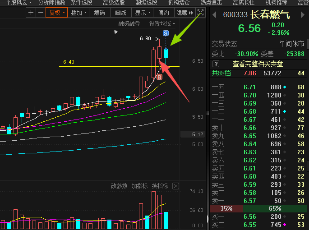Click 改参数 to modify indicator parameters
Viewport: 309px width, 230px height.
point(119,186)
